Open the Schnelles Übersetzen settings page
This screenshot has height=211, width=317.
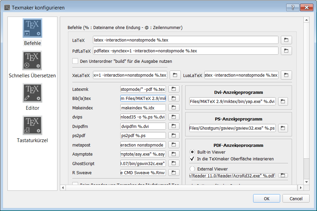tap(32, 64)
